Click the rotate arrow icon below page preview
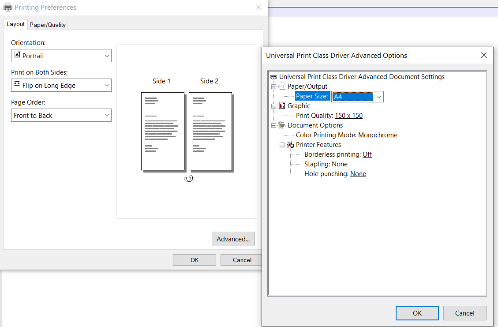Image resolution: width=498 pixels, height=327 pixels. point(189,178)
